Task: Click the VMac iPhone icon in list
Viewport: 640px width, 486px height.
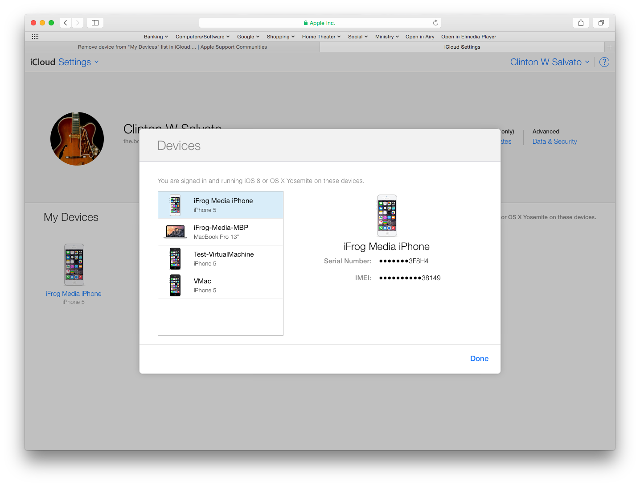Action: coord(175,285)
